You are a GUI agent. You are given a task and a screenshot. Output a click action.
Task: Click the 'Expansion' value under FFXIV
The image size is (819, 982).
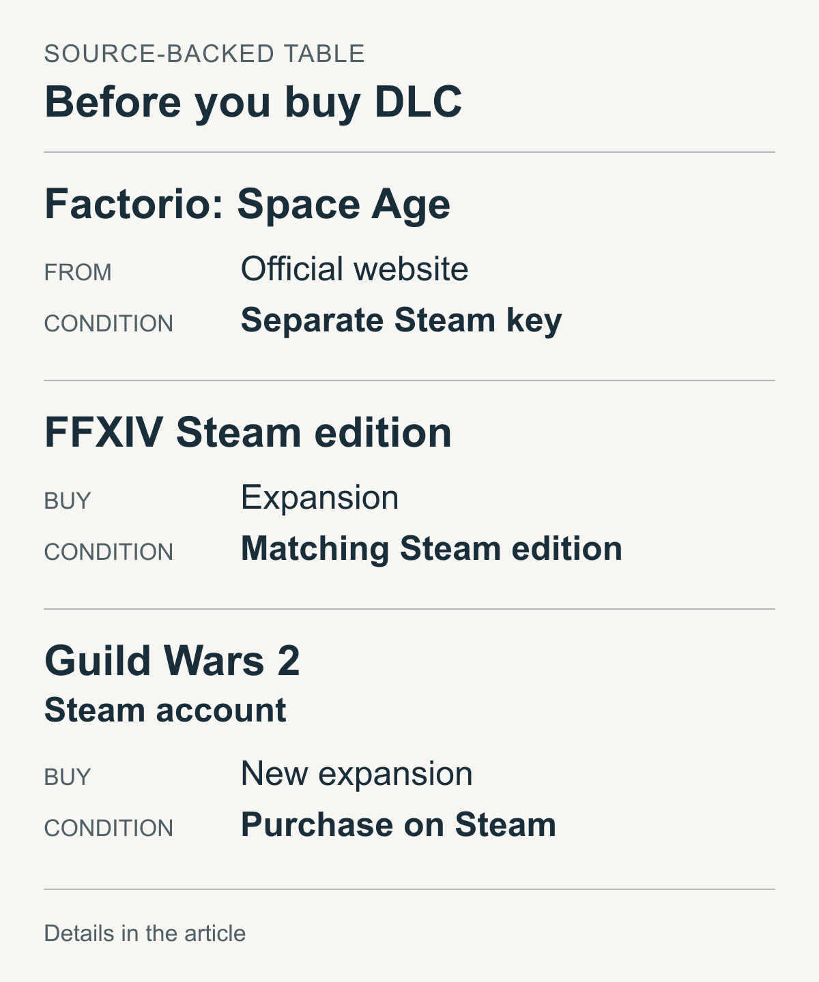pos(319,498)
